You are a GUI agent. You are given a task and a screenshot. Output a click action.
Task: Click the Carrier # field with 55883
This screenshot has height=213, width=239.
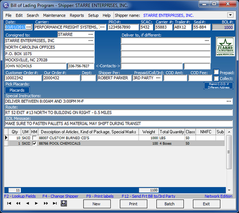pos(163,27)
